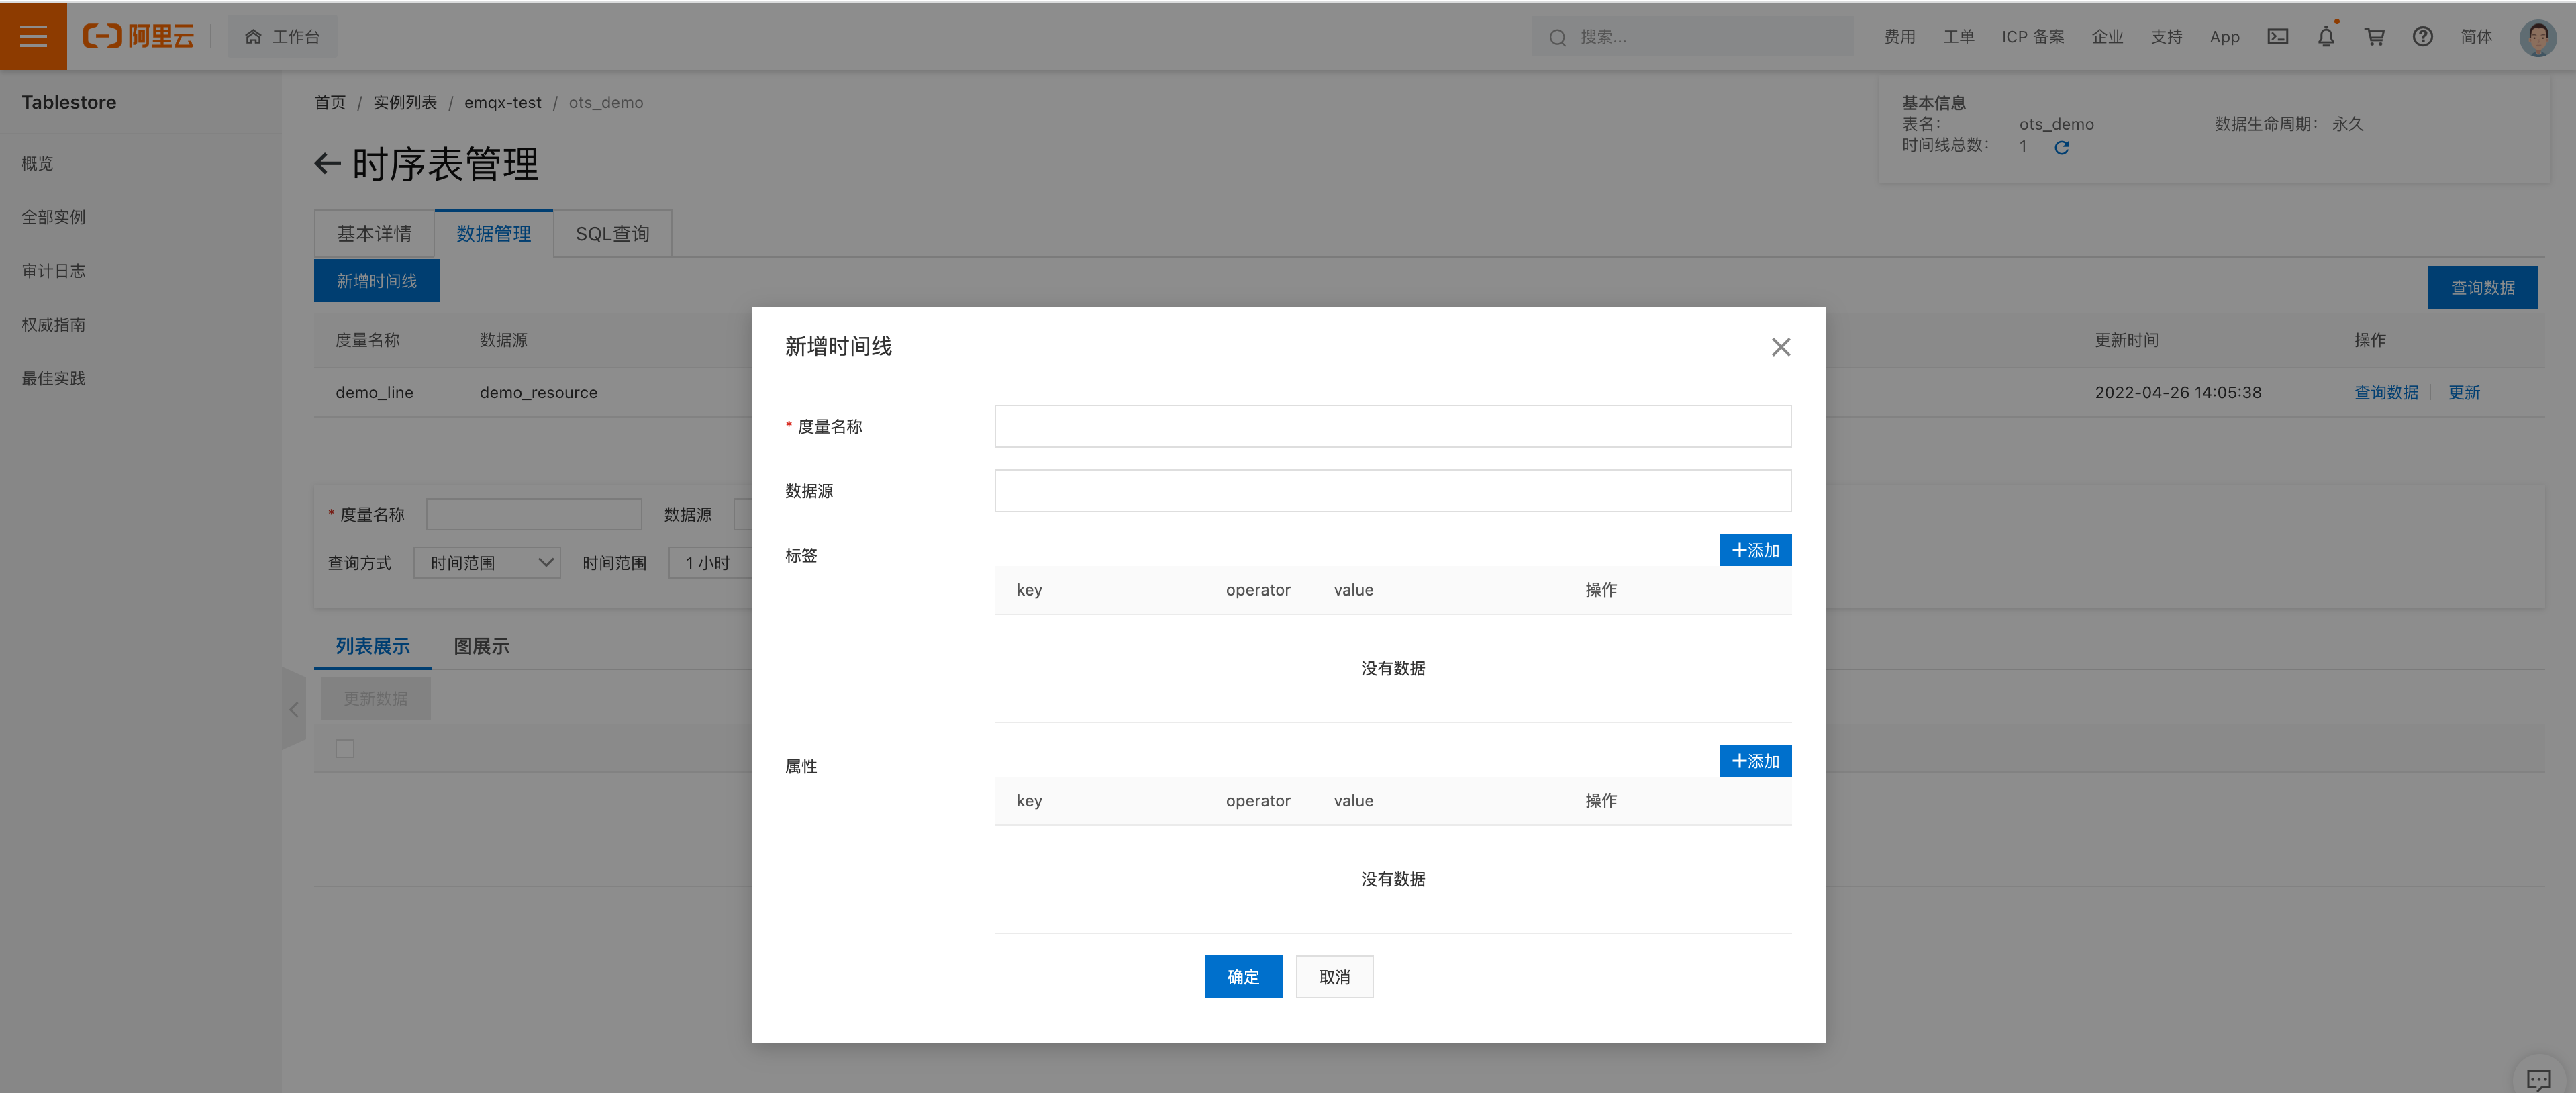Open the notifications bell icon

tap(2326, 36)
